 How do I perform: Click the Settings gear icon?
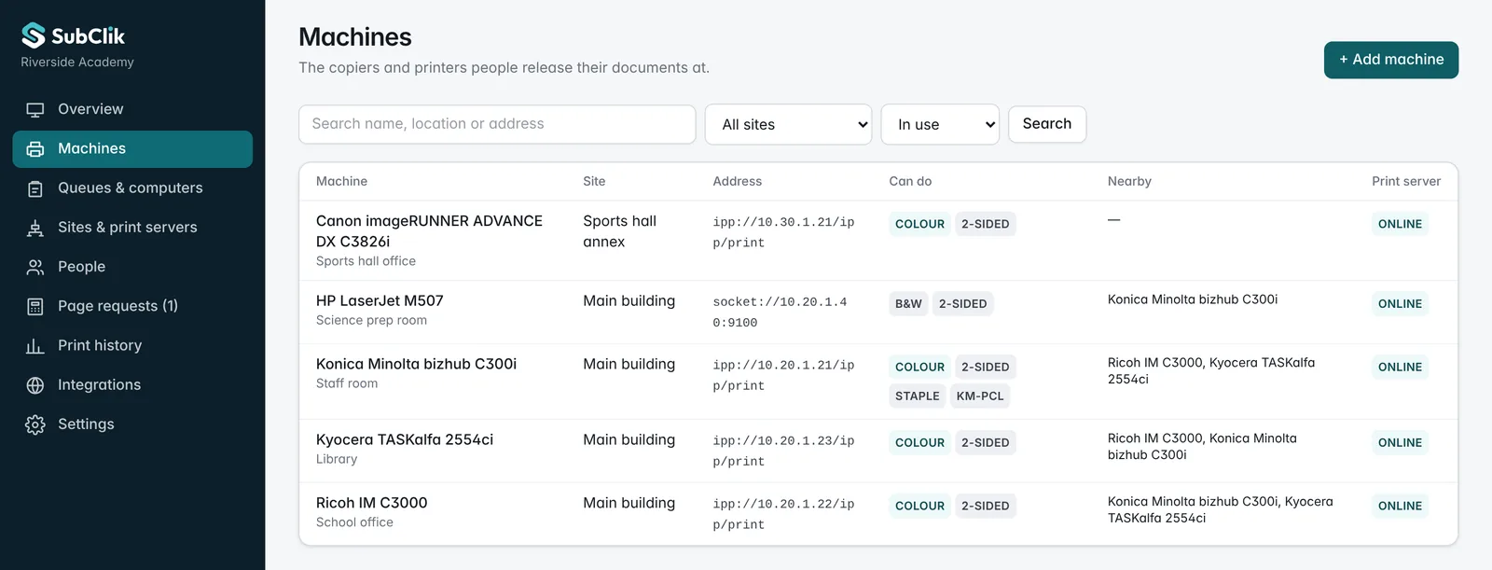(x=35, y=424)
